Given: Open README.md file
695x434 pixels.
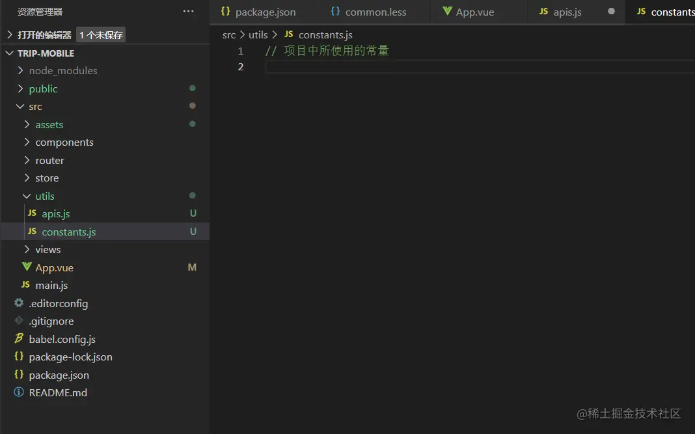Looking at the screenshot, I should (105, 393).
